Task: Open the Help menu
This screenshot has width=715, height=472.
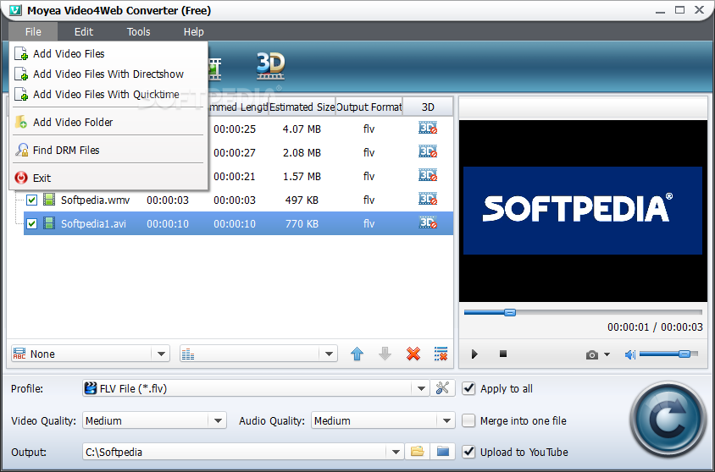Action: [x=194, y=32]
